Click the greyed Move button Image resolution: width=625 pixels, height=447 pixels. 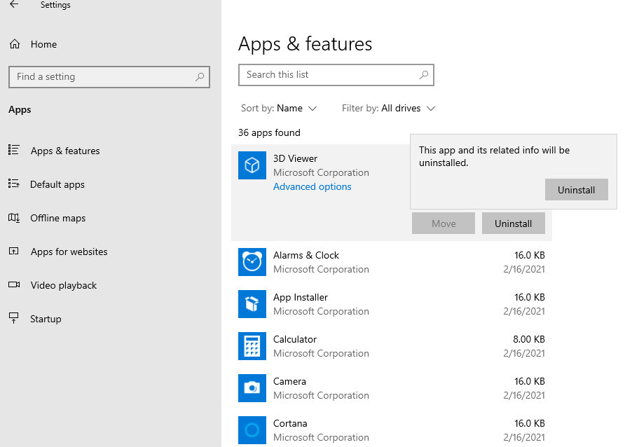tap(444, 223)
